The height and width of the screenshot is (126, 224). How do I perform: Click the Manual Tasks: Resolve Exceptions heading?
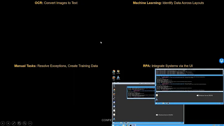tap(56, 66)
